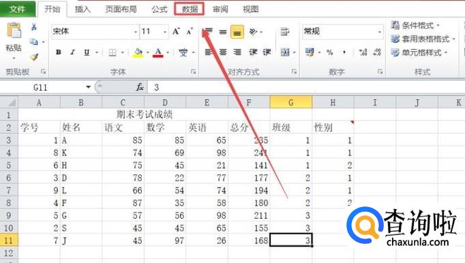Viewport: 465px width, 263px height.
Task: Open the 插入 ribbon tab
Action: click(x=82, y=9)
